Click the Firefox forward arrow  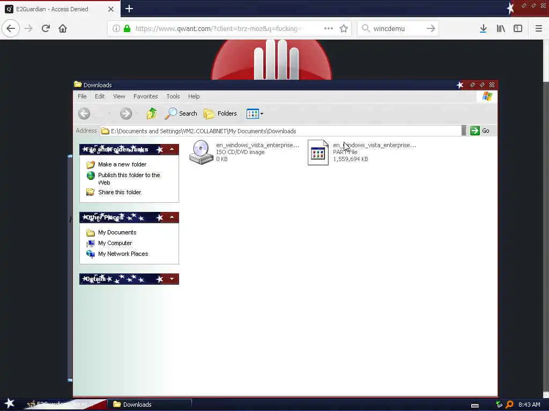point(29,28)
